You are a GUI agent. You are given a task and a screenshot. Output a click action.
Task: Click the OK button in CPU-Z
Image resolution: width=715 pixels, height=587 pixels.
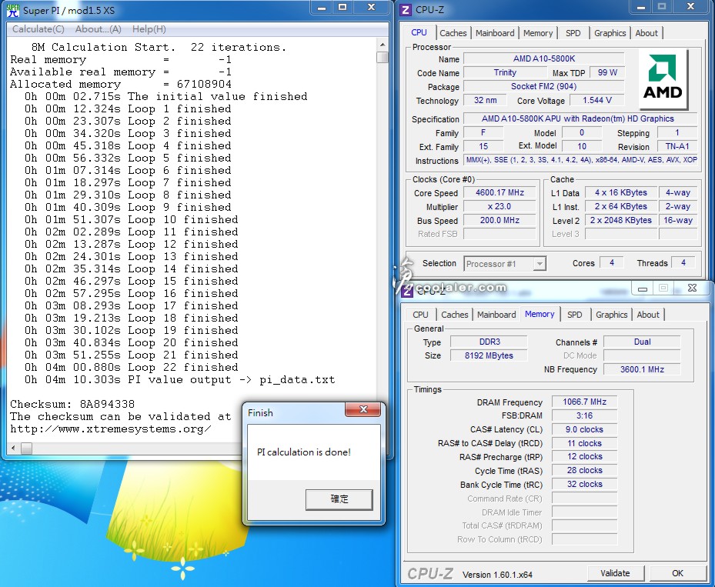(677, 573)
